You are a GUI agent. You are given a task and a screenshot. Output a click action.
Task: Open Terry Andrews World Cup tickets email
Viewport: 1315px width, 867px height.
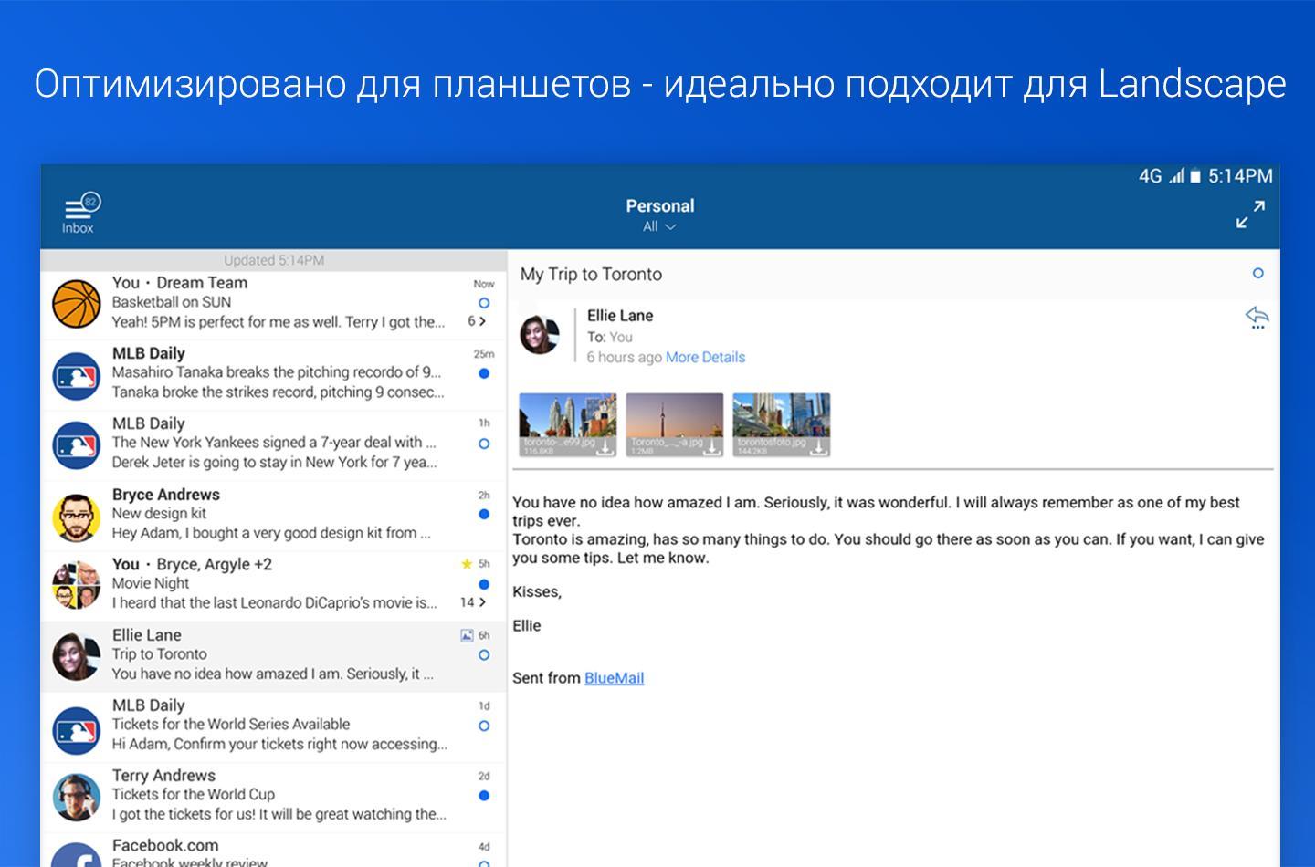click(273, 798)
